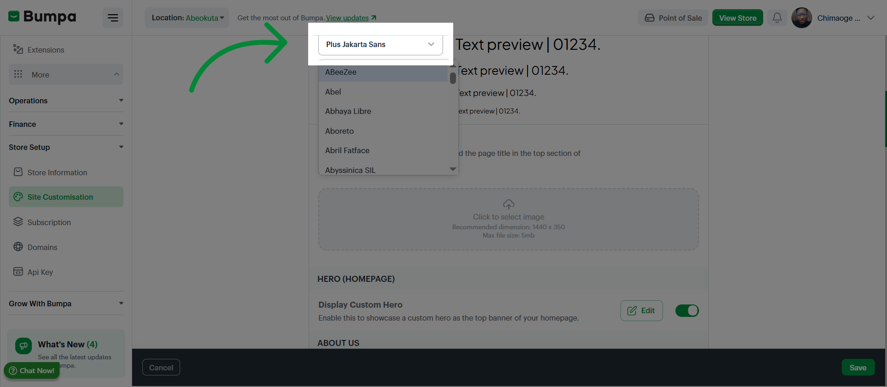Click the Site Customisation palette icon
887x387 pixels.
[x=18, y=196]
